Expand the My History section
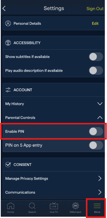Screen dimensions: 107x218 [x=54, y=104]
